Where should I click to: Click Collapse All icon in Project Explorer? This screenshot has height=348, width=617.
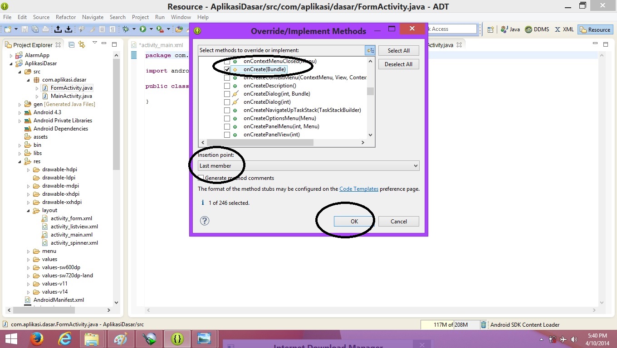coord(72,44)
